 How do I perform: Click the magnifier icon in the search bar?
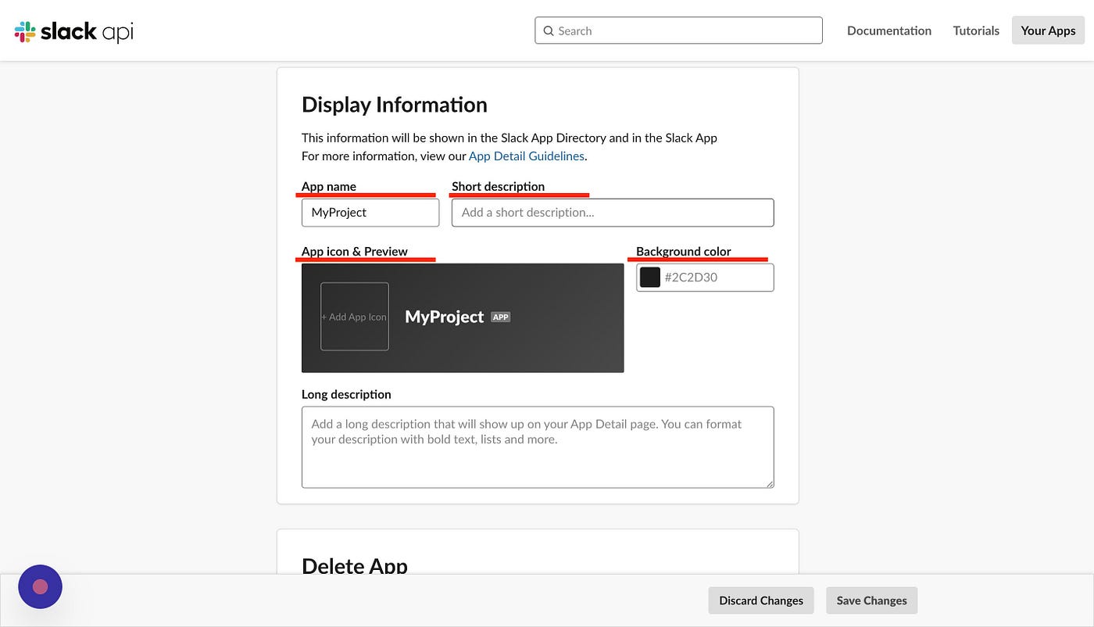tap(549, 30)
